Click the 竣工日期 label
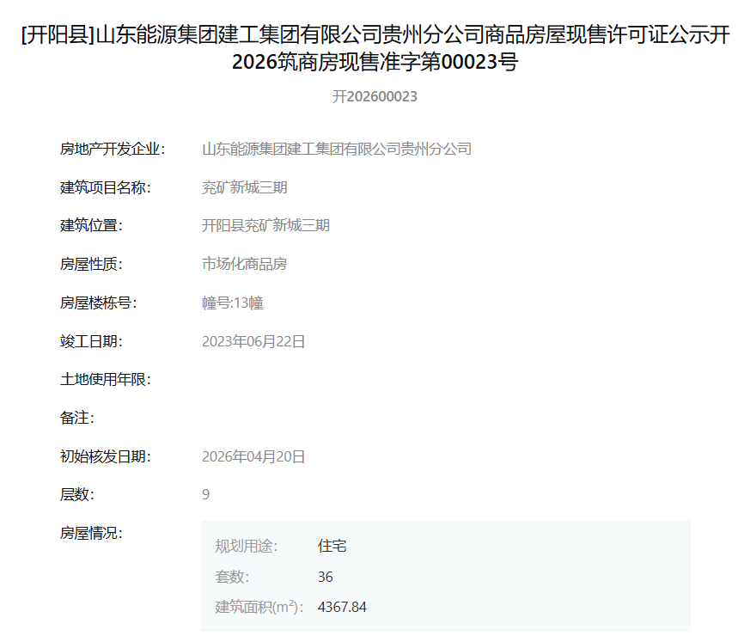Viewport: 738px width, 636px height. (91, 341)
